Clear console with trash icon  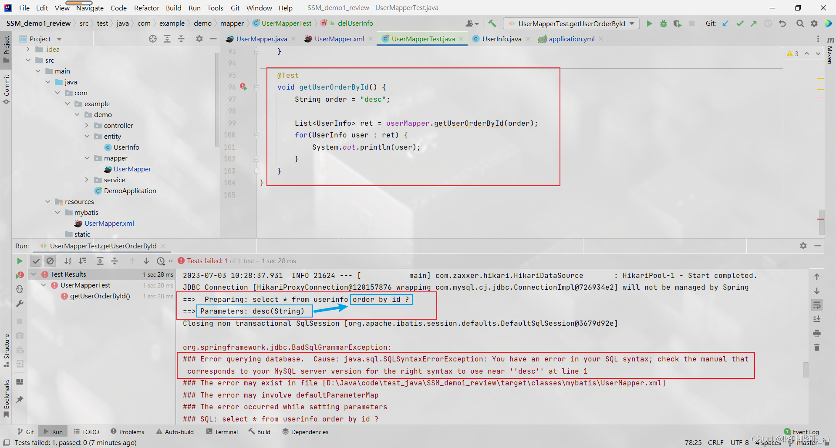pos(817,348)
